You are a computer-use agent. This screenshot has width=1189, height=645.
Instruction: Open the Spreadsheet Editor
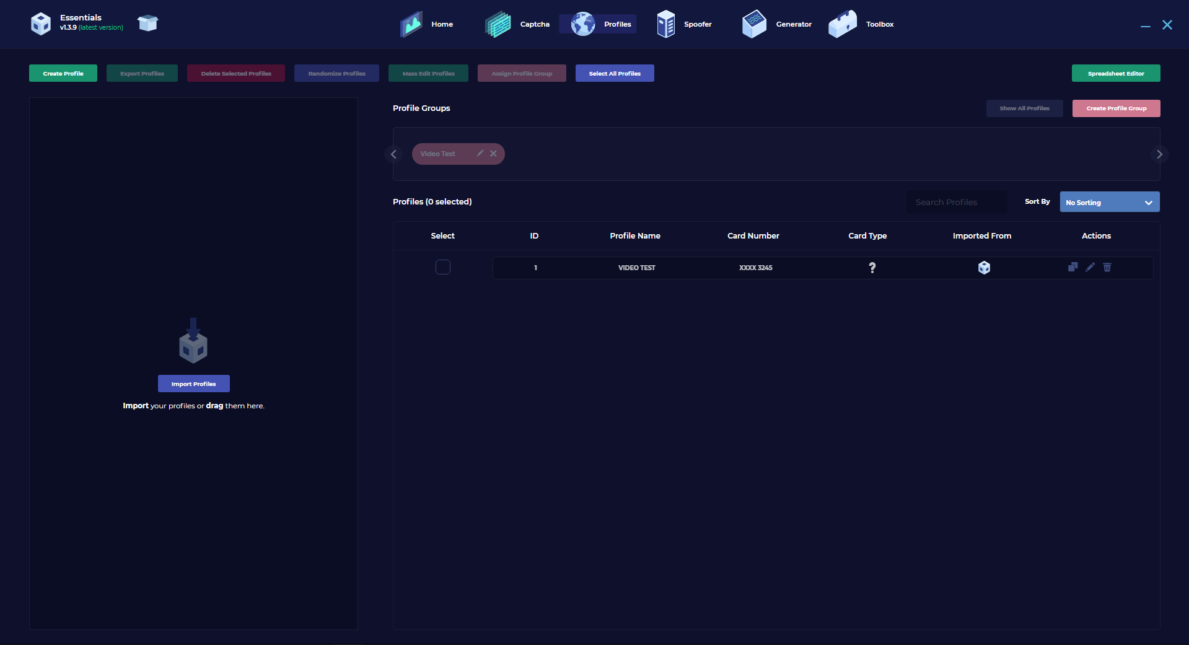(x=1115, y=73)
